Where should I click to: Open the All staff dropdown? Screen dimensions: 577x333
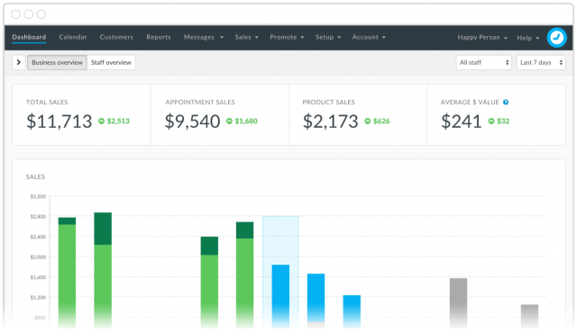pos(483,62)
